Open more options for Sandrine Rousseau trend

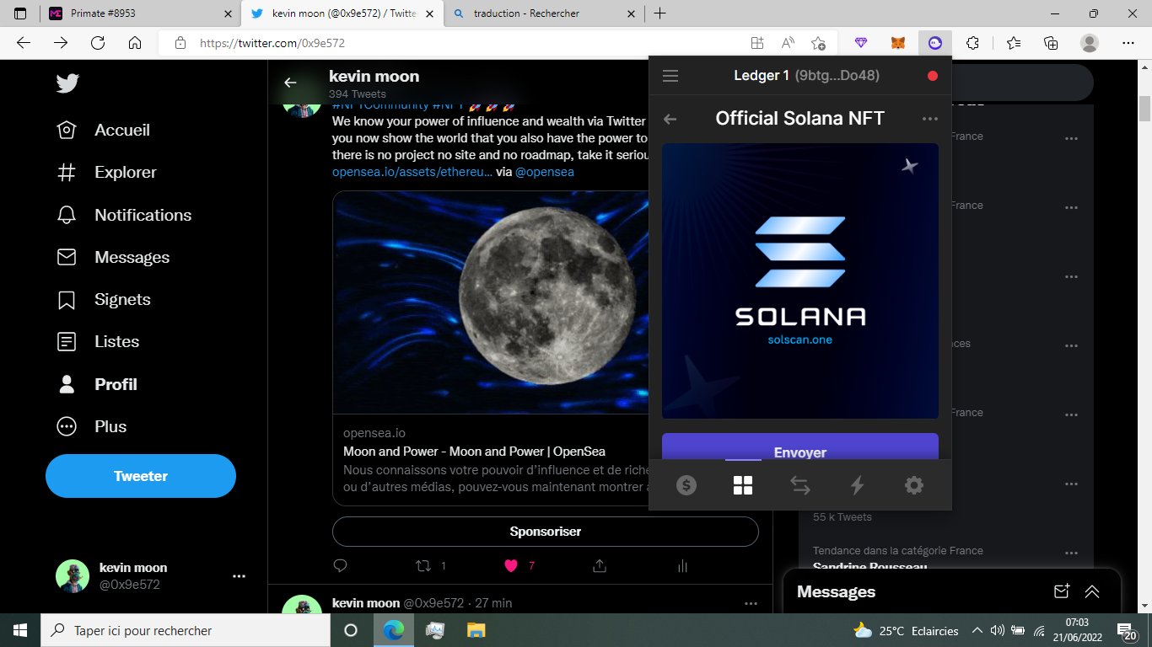click(1072, 553)
